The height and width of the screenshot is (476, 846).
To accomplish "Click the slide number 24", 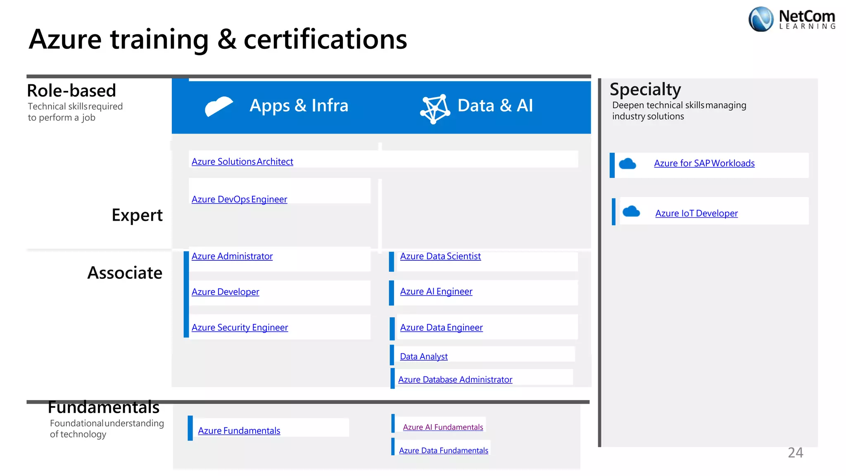I will [795, 453].
